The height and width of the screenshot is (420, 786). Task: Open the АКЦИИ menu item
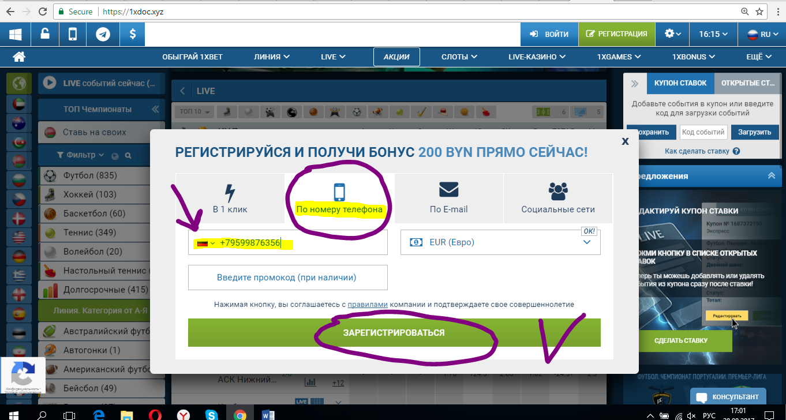point(396,57)
